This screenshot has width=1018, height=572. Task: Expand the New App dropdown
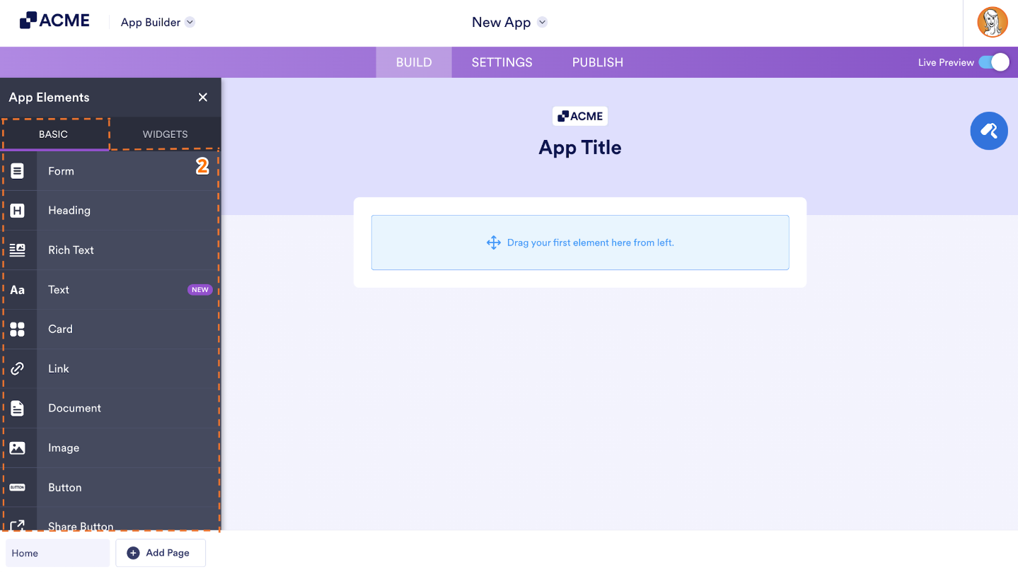click(509, 22)
